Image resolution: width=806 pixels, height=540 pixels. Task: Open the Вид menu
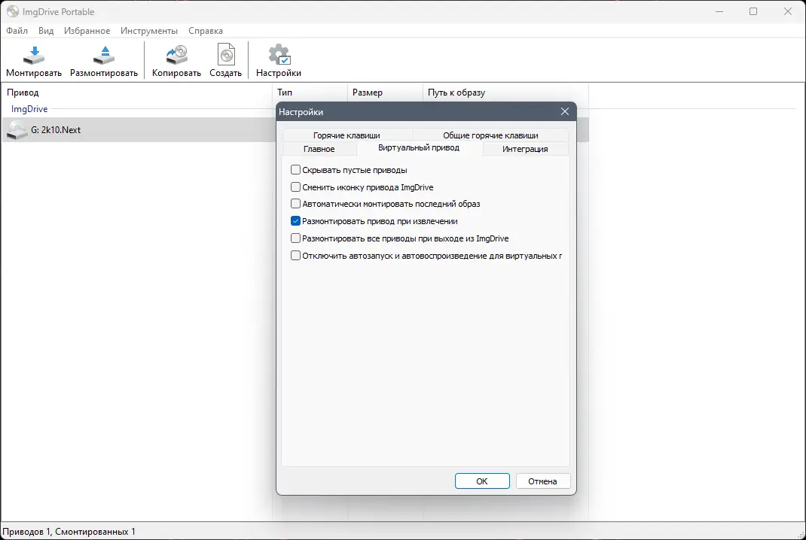[x=46, y=31]
